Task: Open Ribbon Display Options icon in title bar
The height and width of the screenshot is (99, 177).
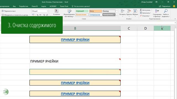Action: click(x=156, y=2)
